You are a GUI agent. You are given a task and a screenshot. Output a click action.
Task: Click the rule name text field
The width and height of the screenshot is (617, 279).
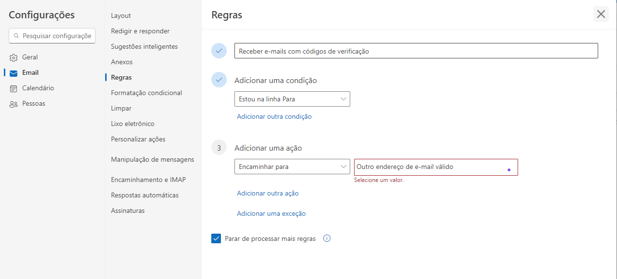click(x=416, y=51)
